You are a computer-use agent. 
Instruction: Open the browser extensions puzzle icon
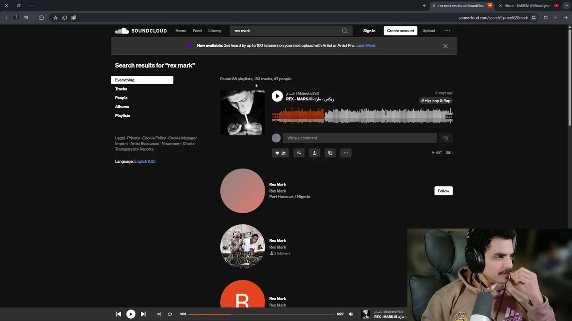click(x=42, y=18)
